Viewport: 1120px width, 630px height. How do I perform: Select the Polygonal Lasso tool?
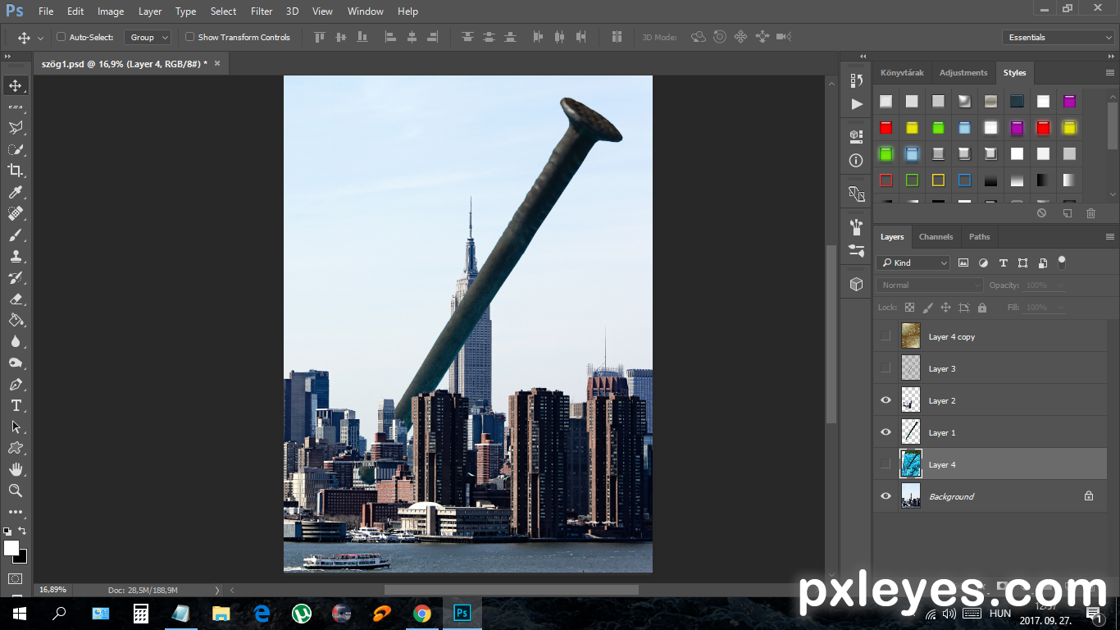tap(15, 128)
